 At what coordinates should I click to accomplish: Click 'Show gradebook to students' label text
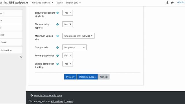pos(45,14)
